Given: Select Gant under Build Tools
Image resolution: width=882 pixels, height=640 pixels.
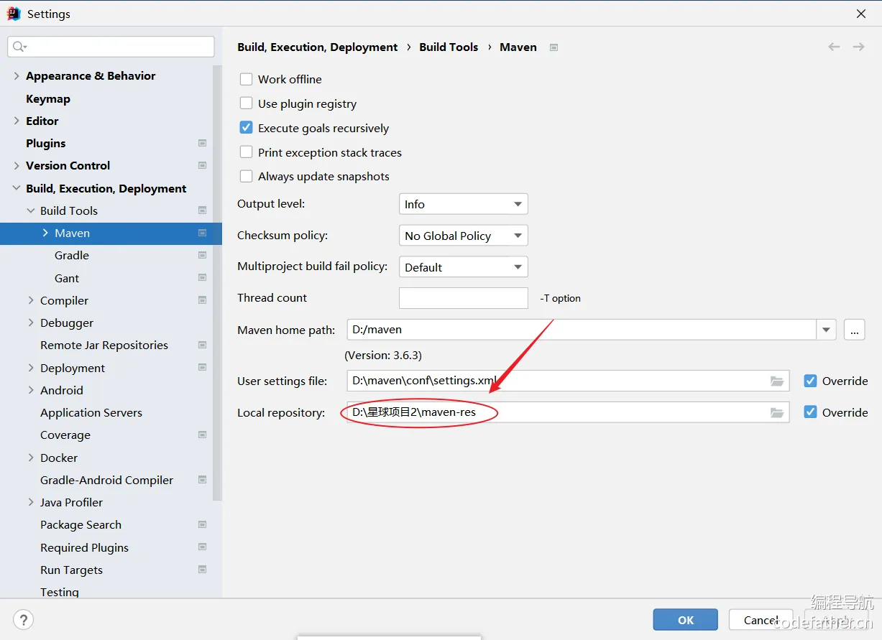Looking at the screenshot, I should (67, 279).
